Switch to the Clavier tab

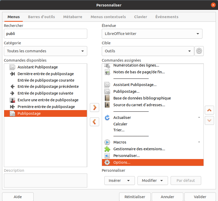point(141,17)
